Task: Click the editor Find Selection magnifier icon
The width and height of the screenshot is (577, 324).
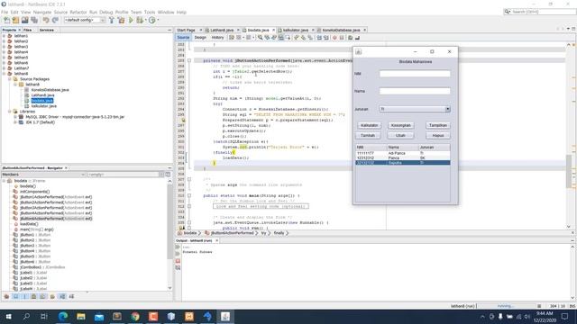Action: pyautogui.click(x=261, y=38)
